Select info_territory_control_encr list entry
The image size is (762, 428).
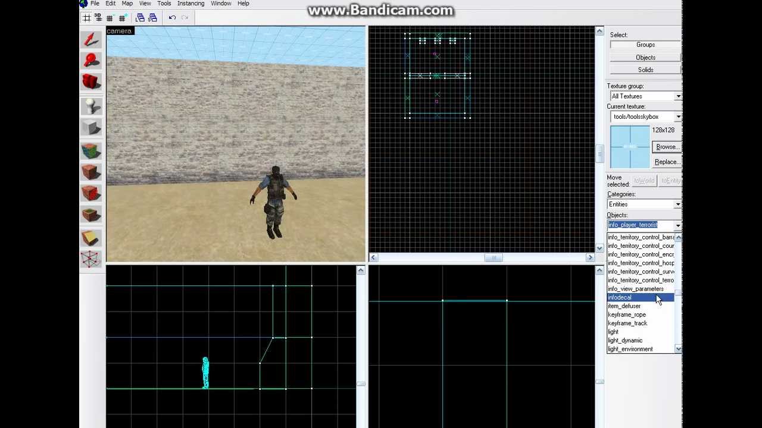[641, 254]
